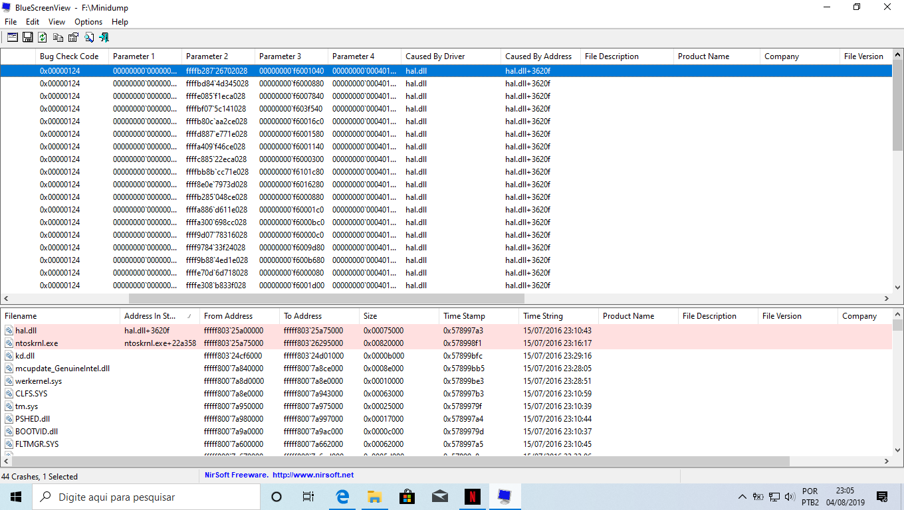Open Netflix from the taskbar
The image size is (904, 510).
pyautogui.click(x=472, y=497)
